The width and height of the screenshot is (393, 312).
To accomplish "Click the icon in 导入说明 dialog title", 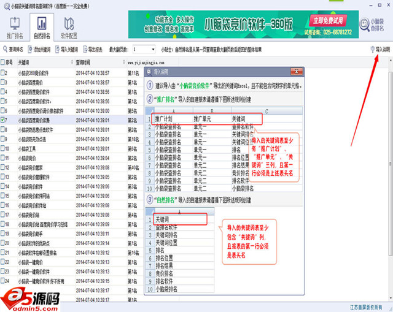I will tap(149, 72).
